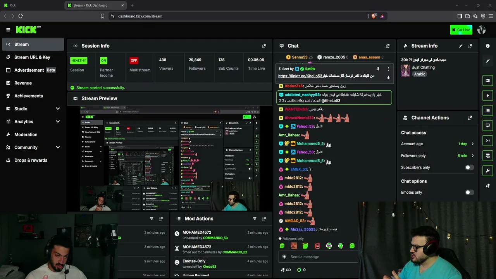Toggle the list widget icon in the right rail
This screenshot has width=496, height=279.
click(487, 110)
